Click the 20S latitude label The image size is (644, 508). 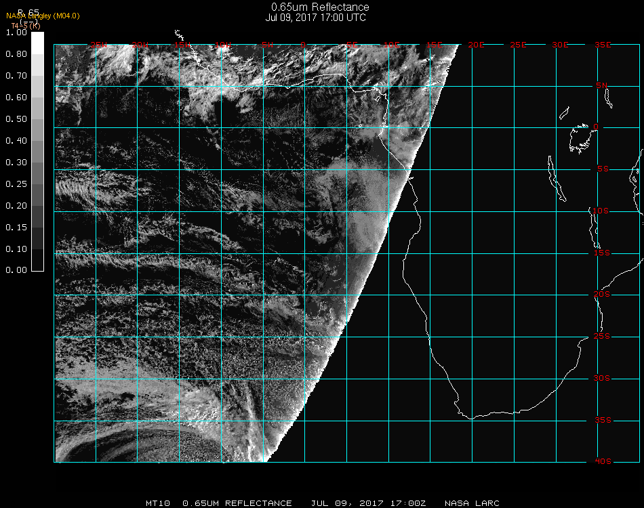[602, 295]
